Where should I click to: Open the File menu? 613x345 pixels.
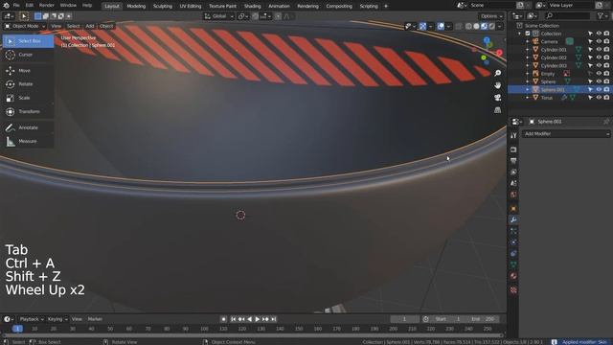16,6
